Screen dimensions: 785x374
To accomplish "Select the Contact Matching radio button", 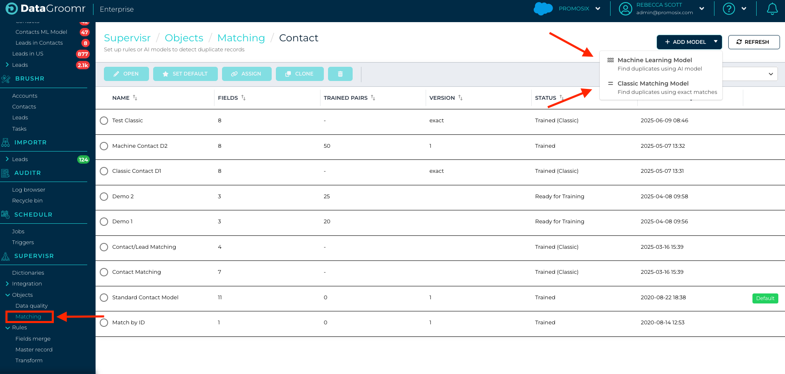I will coord(104,272).
